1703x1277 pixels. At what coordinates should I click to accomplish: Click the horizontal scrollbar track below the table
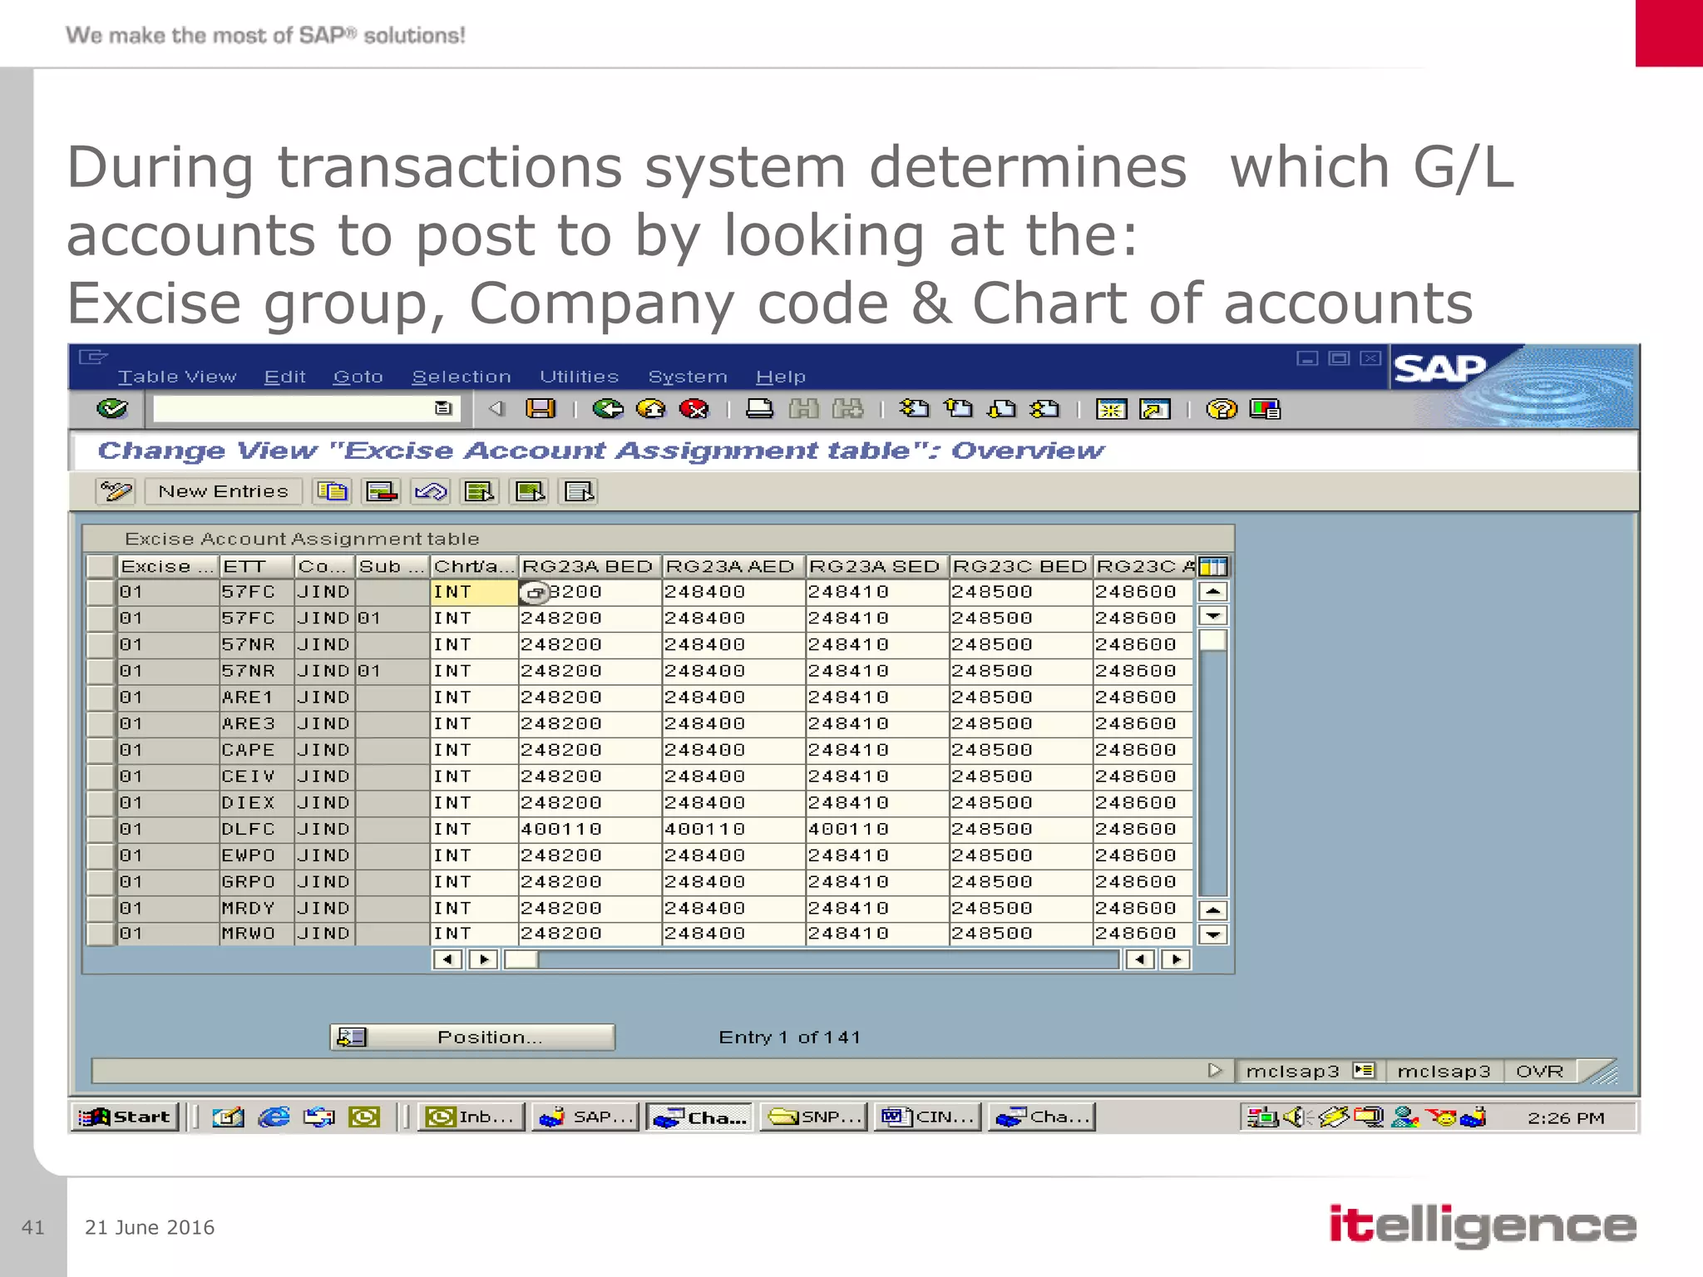point(828,959)
